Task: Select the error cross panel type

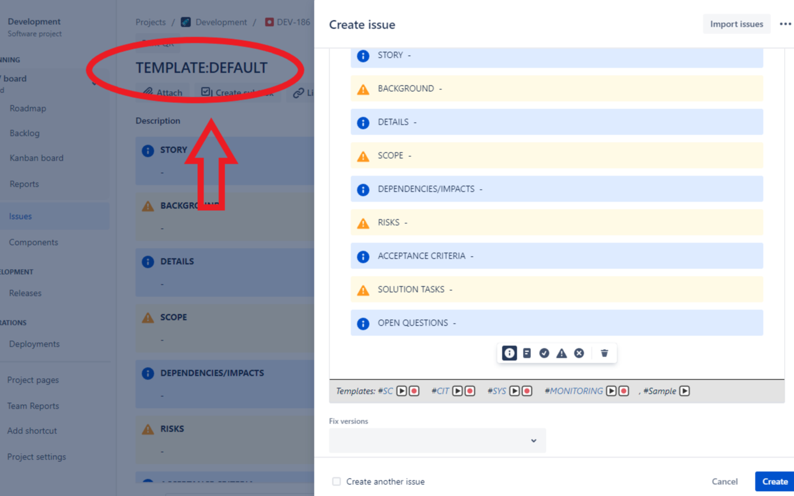Action: point(579,353)
